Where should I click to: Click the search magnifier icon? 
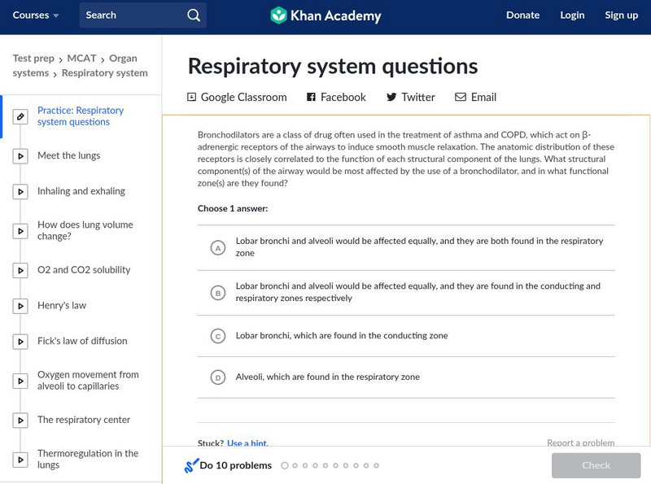193,15
